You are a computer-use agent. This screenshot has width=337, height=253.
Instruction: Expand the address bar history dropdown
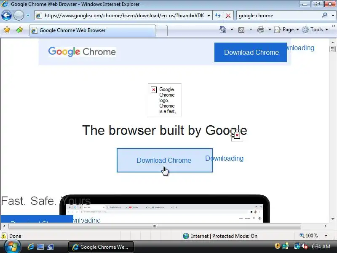(209, 16)
